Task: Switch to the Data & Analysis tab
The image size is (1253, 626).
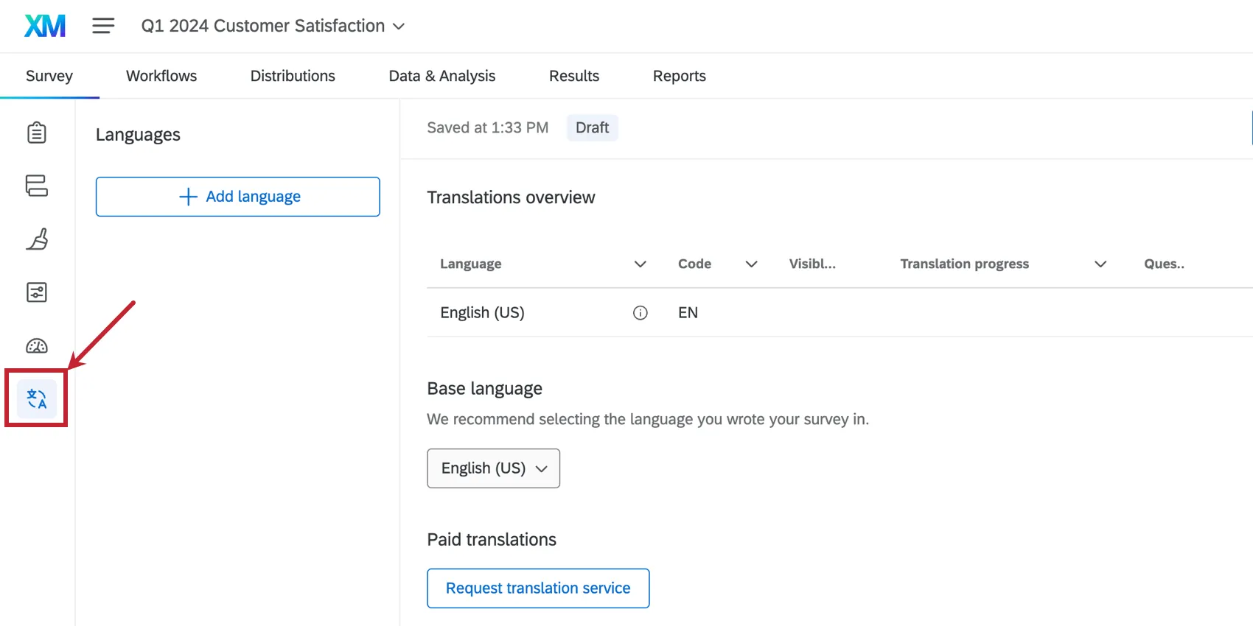Action: tap(441, 76)
